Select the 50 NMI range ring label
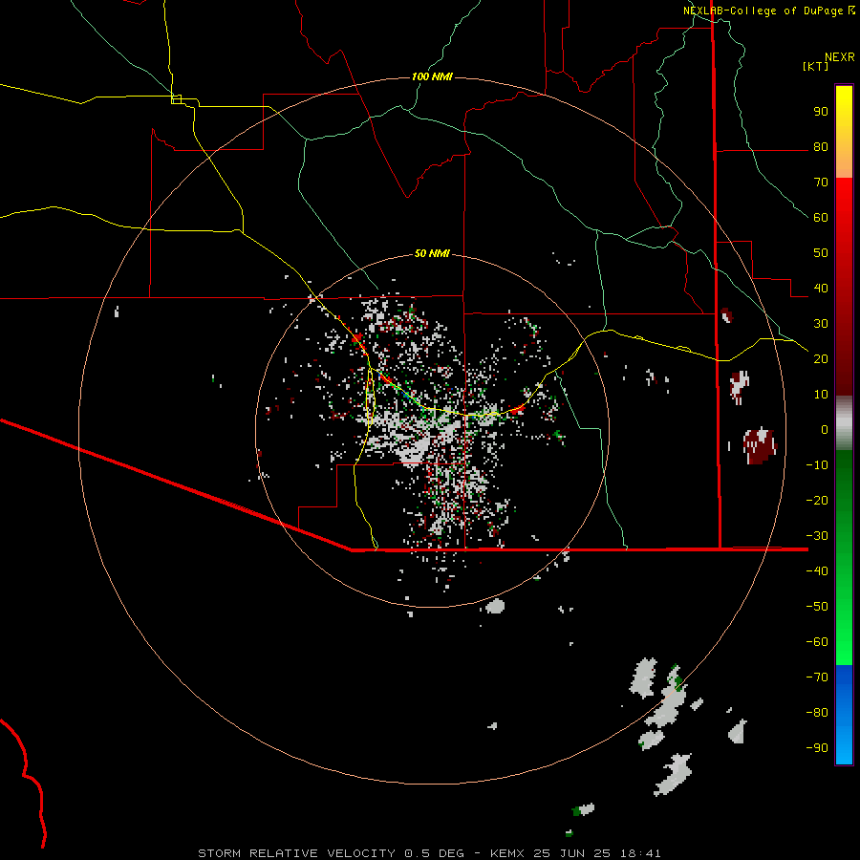This screenshot has height=860, width=860. pyautogui.click(x=432, y=253)
